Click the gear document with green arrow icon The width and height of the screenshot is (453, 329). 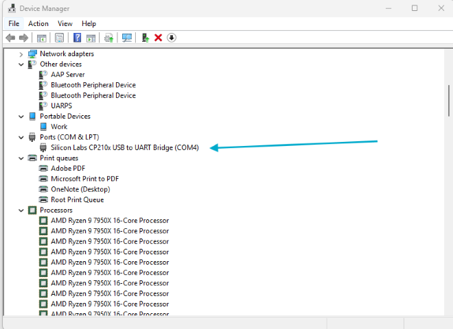[109, 38]
